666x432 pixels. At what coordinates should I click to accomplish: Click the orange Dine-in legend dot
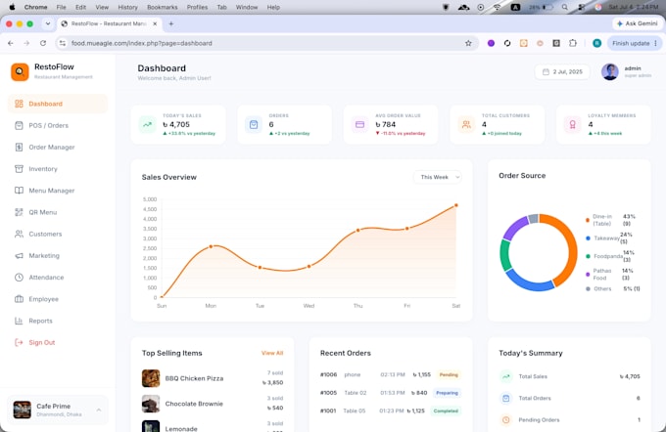point(588,220)
